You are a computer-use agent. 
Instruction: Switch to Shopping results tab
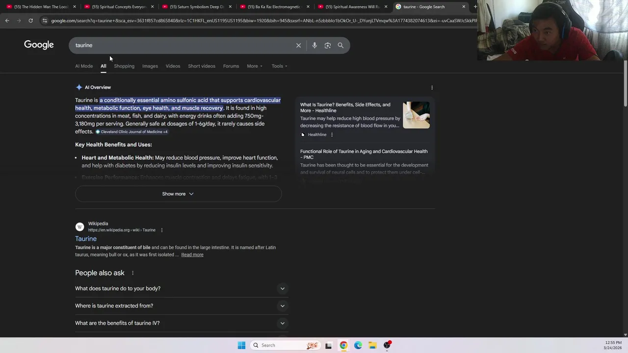[x=124, y=66]
